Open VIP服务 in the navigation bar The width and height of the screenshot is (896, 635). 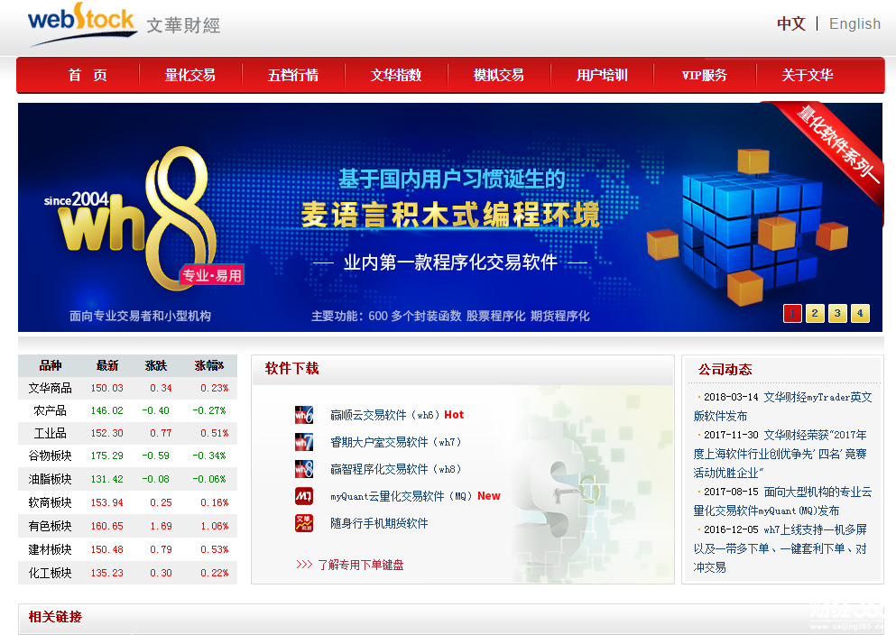[705, 75]
